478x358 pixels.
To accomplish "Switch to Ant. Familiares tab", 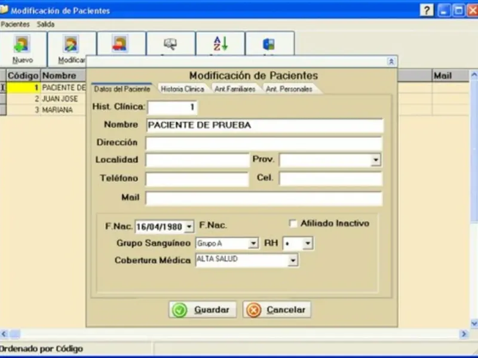I will point(235,89).
